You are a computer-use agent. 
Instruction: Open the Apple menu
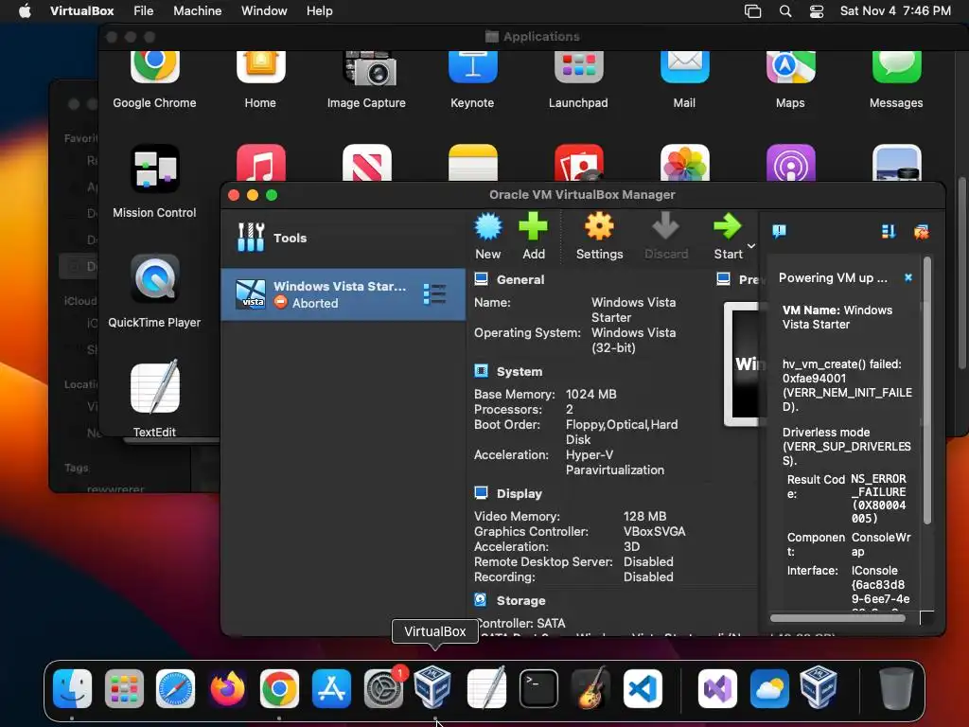coord(25,10)
